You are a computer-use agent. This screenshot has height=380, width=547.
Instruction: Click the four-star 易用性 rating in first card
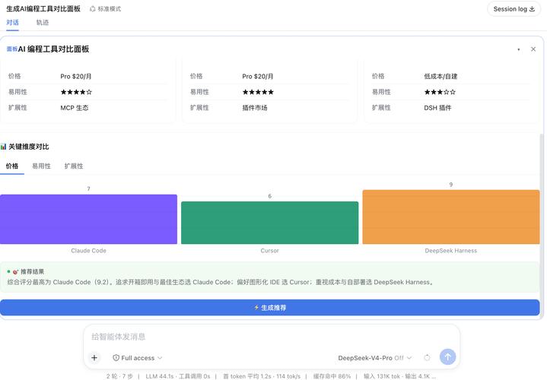(x=76, y=92)
